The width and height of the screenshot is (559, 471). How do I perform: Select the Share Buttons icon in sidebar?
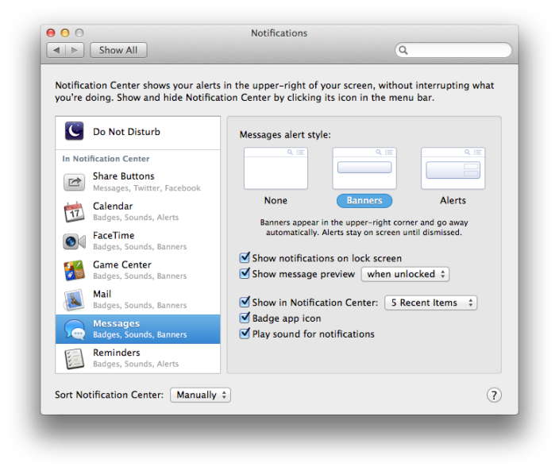(x=74, y=182)
